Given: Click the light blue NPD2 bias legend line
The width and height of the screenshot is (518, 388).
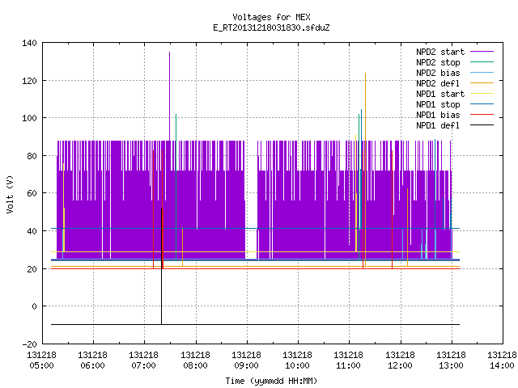Looking at the screenshot, I should [x=482, y=73].
